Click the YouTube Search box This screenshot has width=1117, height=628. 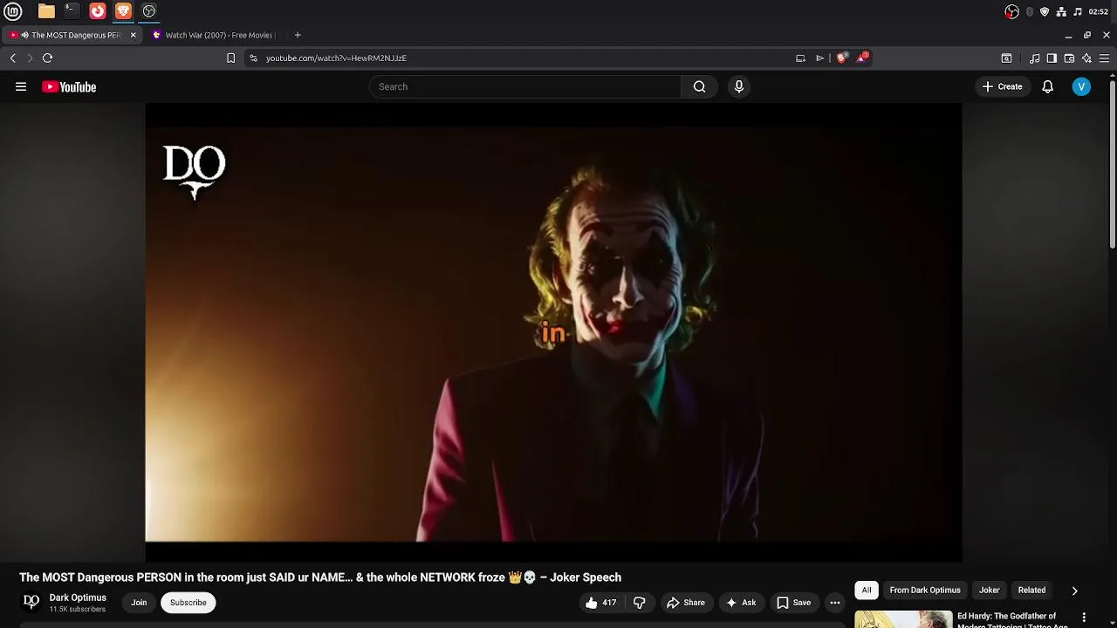[525, 86]
